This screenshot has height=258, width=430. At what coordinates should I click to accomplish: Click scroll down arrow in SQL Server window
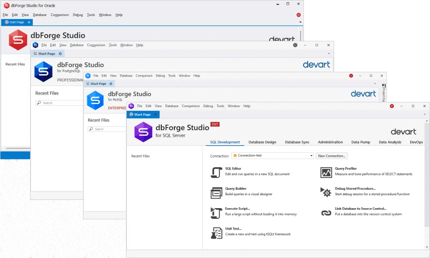(x=427, y=247)
